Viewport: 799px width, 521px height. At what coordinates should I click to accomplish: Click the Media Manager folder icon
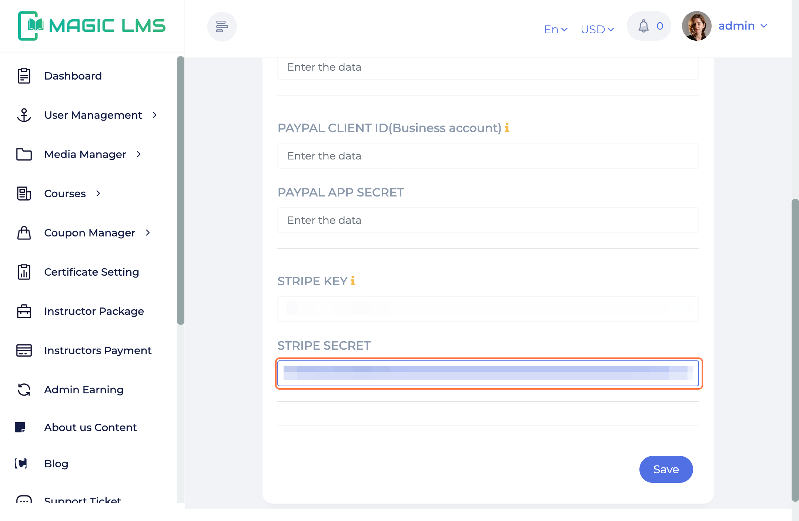pyautogui.click(x=24, y=154)
